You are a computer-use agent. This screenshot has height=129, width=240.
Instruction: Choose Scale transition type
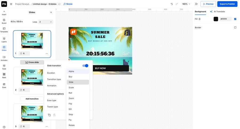point(78,87)
